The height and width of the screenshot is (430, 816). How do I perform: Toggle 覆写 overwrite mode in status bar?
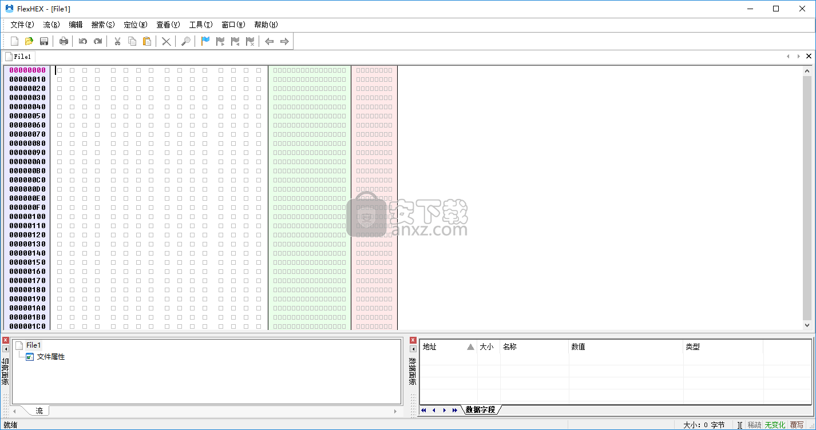tap(797, 425)
